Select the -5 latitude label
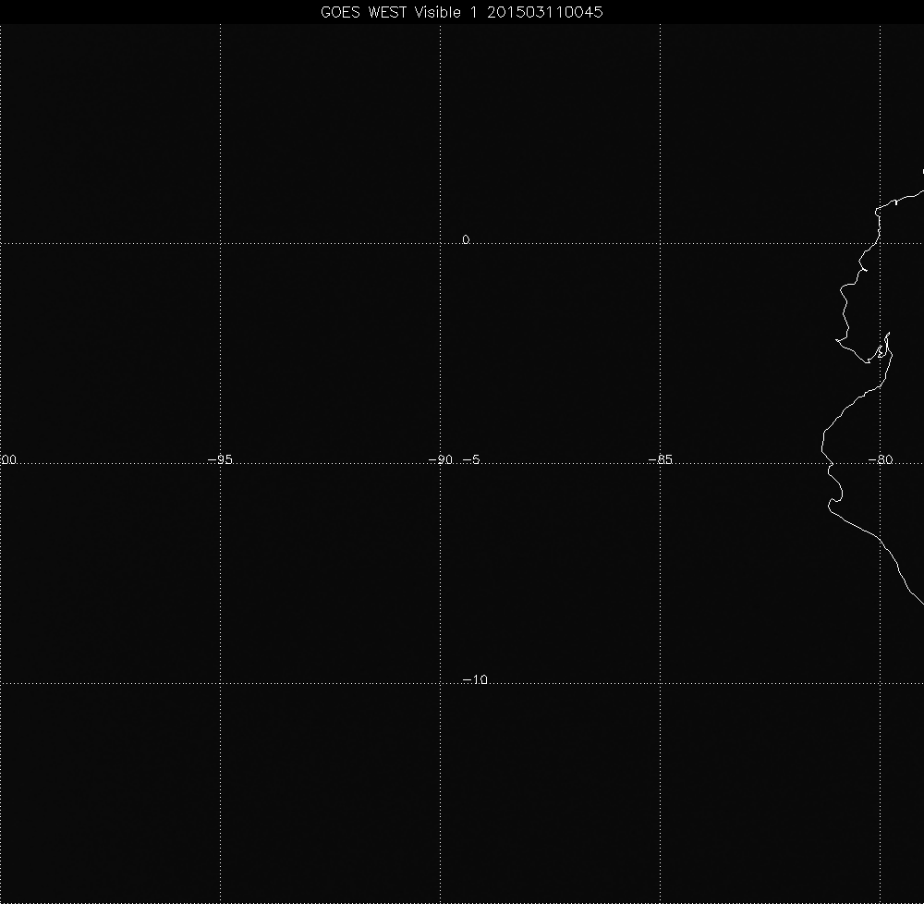Image resolution: width=924 pixels, height=904 pixels. tap(470, 459)
